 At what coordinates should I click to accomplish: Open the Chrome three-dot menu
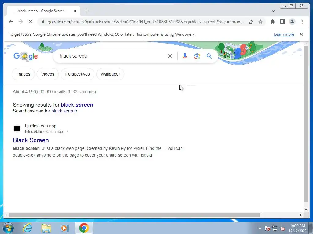click(x=302, y=22)
